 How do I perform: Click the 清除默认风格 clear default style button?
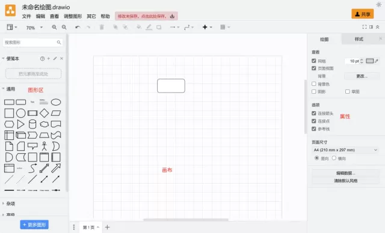[346, 181]
